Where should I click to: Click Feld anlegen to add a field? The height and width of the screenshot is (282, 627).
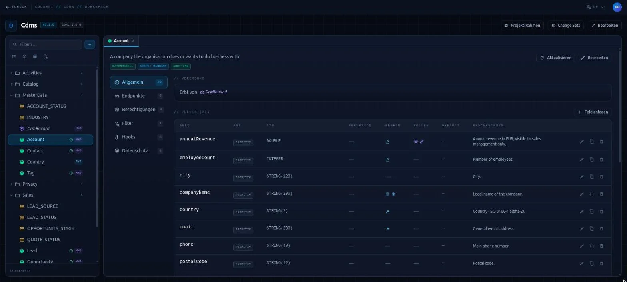[593, 112]
